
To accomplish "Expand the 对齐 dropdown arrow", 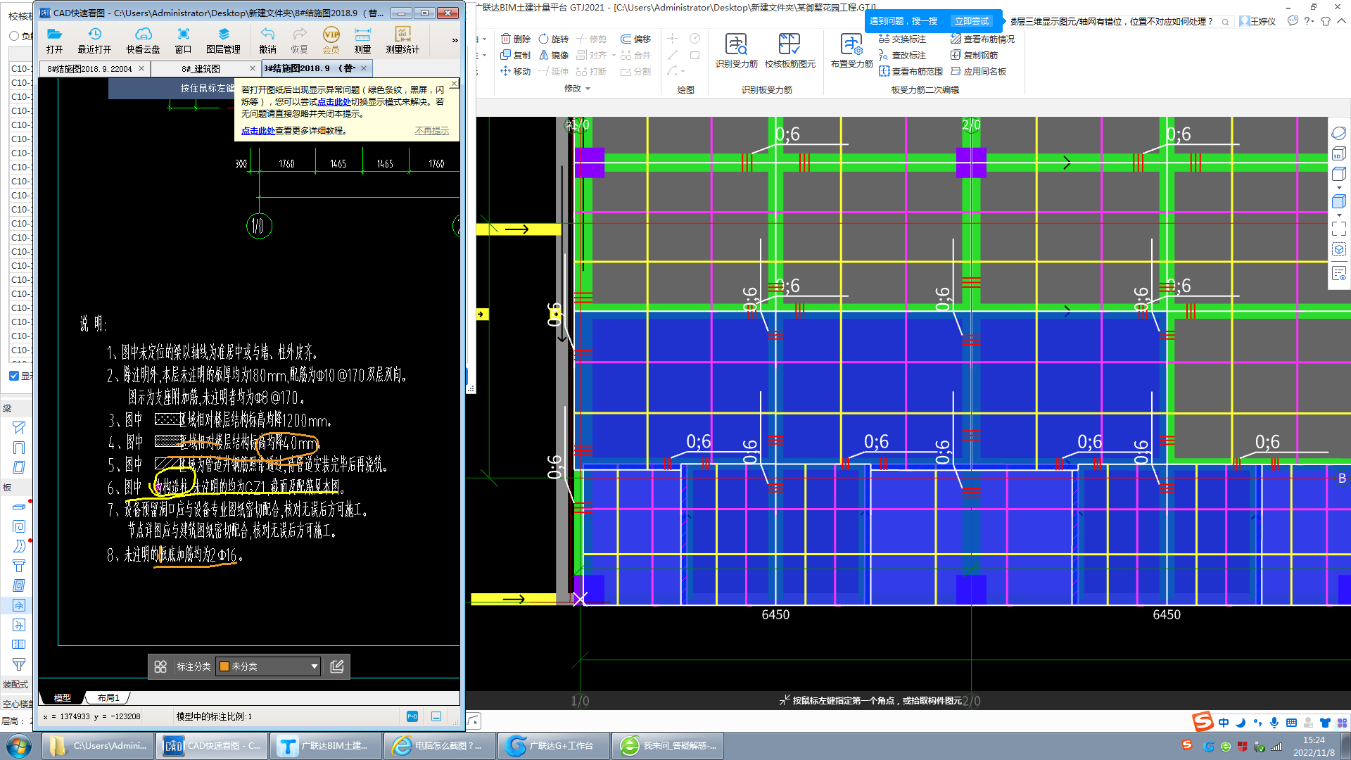I will point(614,55).
